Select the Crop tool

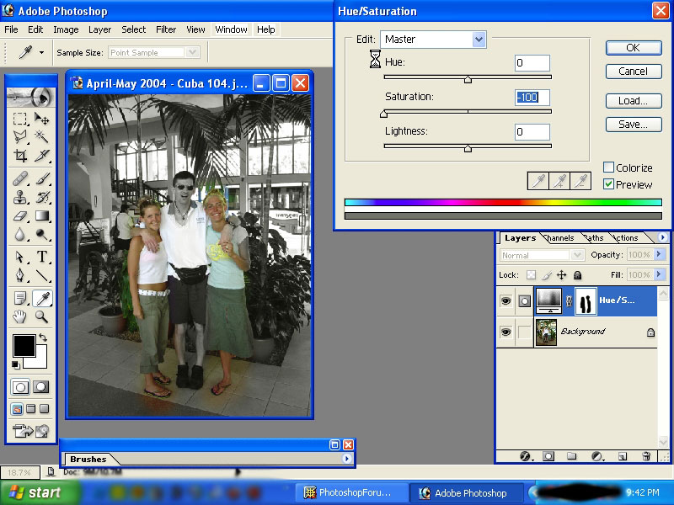pos(20,156)
